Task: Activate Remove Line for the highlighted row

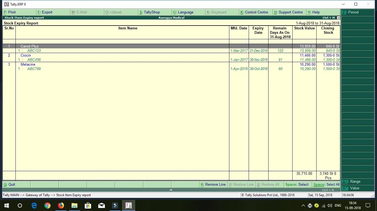Action: (x=213, y=184)
